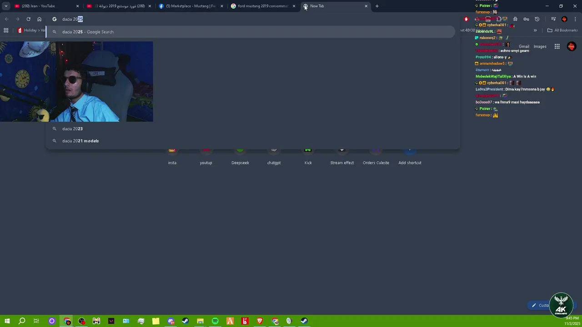Viewport: 582px width, 327px height.
Task: Open the Gmail link
Action: 524,46
